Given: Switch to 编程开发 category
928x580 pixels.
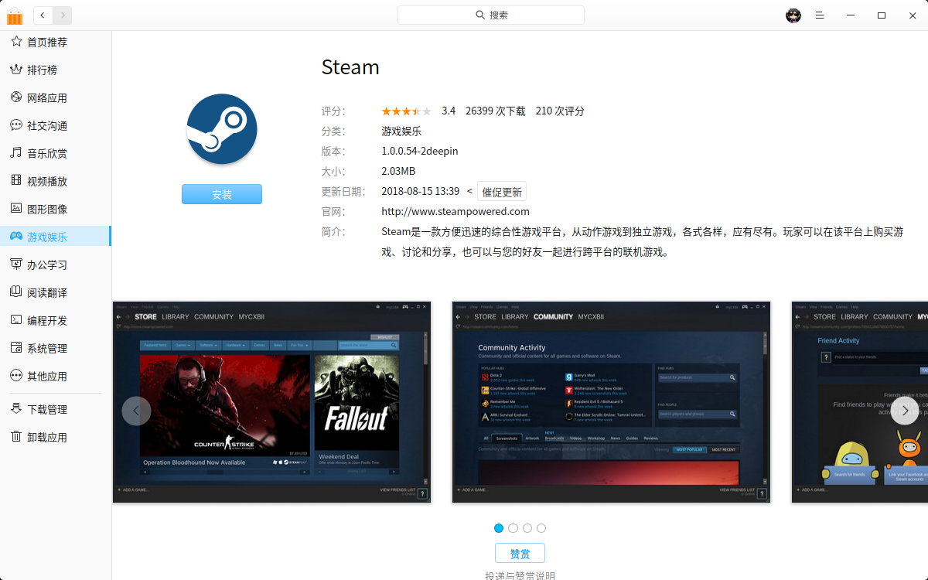Looking at the screenshot, I should coord(46,320).
